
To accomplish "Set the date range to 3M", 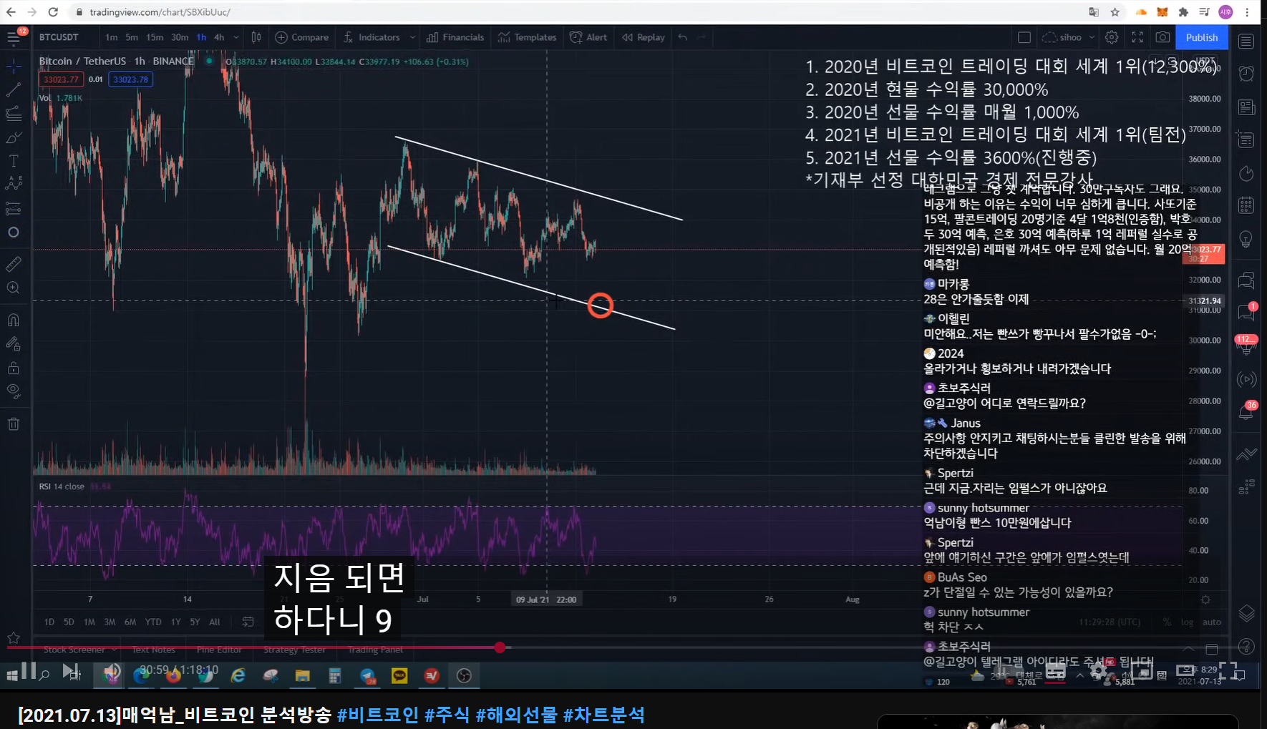I will [x=110, y=622].
